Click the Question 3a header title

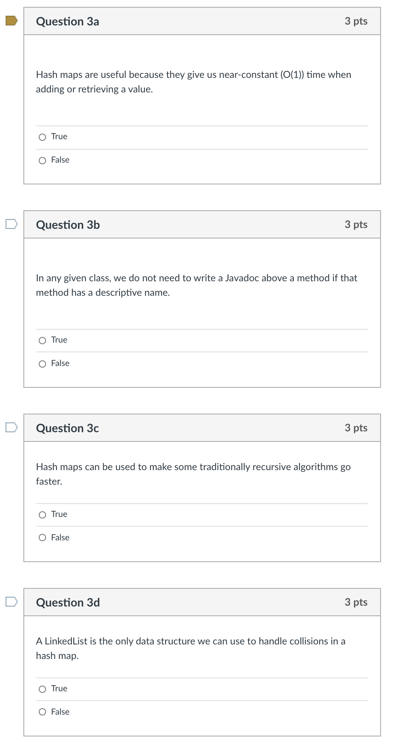(67, 21)
